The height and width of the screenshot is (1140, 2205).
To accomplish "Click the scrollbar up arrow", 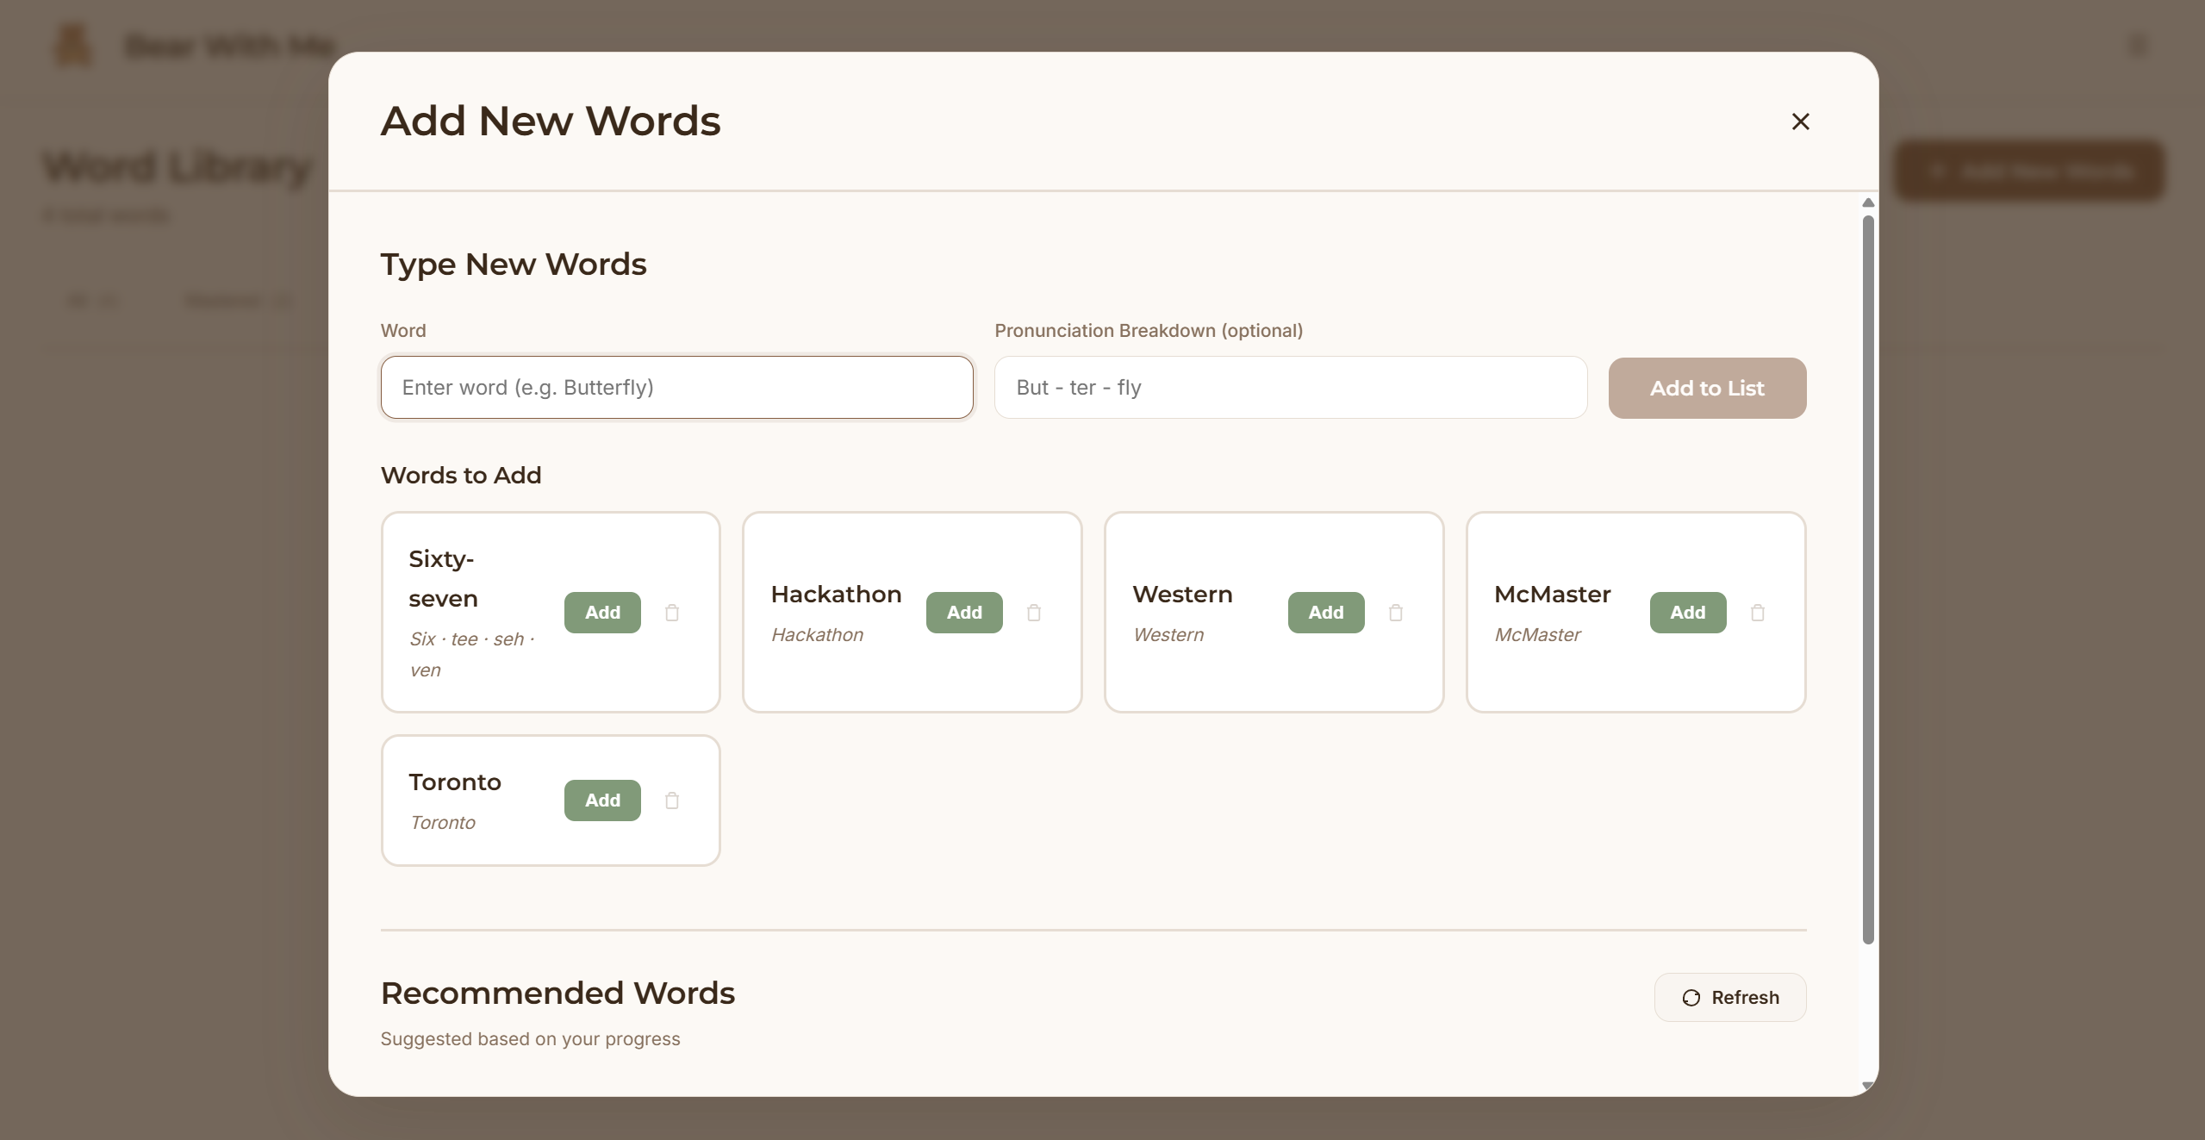I will pos(1868,203).
